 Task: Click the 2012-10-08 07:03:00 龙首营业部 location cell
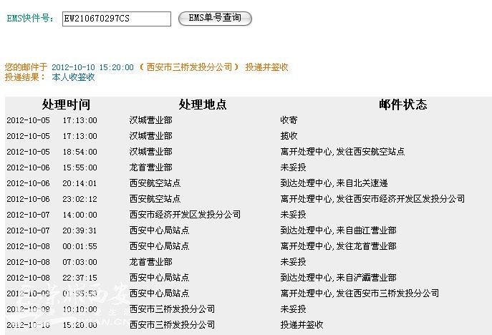click(x=150, y=262)
